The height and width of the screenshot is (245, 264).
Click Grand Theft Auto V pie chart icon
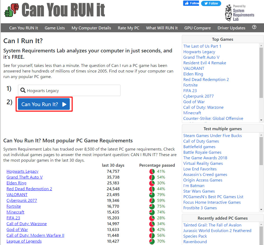point(152,177)
